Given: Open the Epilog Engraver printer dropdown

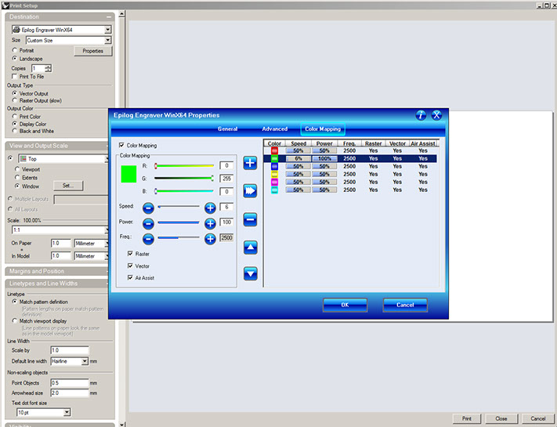Looking at the screenshot, I should (107, 30).
